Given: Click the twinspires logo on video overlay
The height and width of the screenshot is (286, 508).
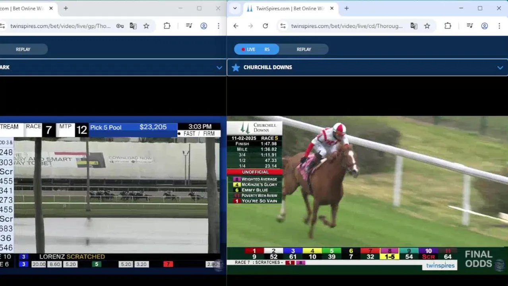Looking at the screenshot, I should (x=440, y=266).
